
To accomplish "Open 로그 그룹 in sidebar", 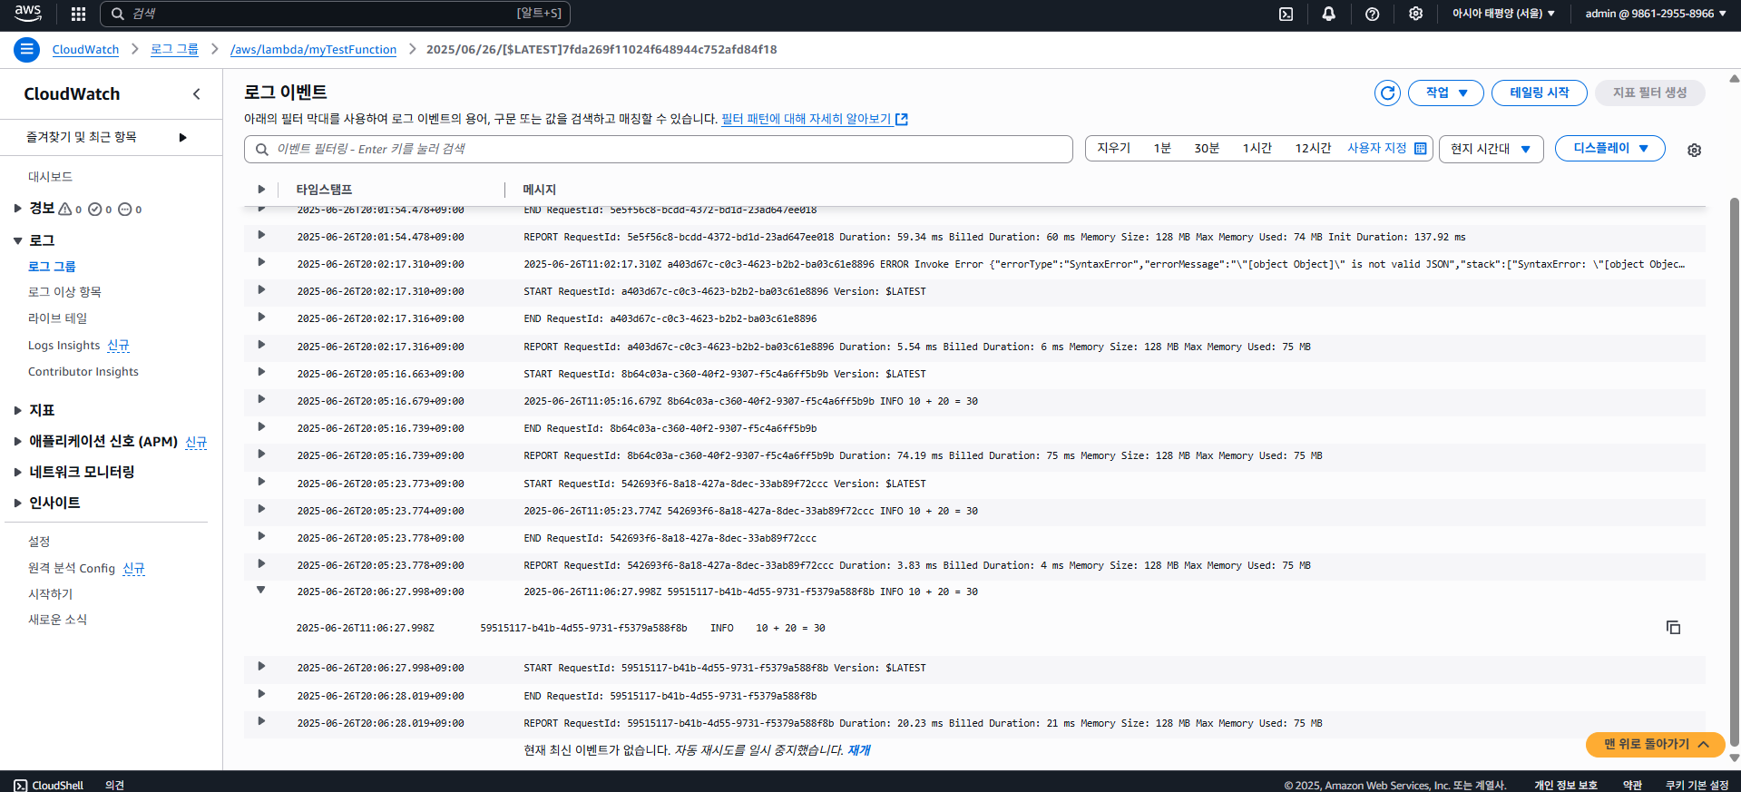I will click(52, 267).
